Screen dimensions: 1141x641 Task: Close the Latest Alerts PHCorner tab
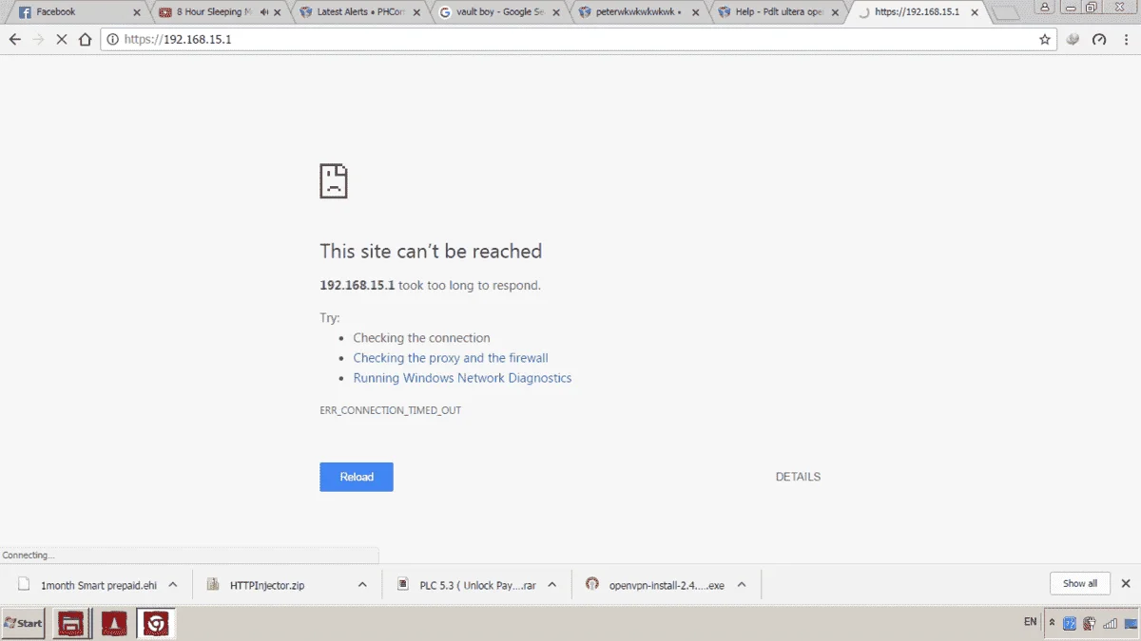tap(416, 12)
